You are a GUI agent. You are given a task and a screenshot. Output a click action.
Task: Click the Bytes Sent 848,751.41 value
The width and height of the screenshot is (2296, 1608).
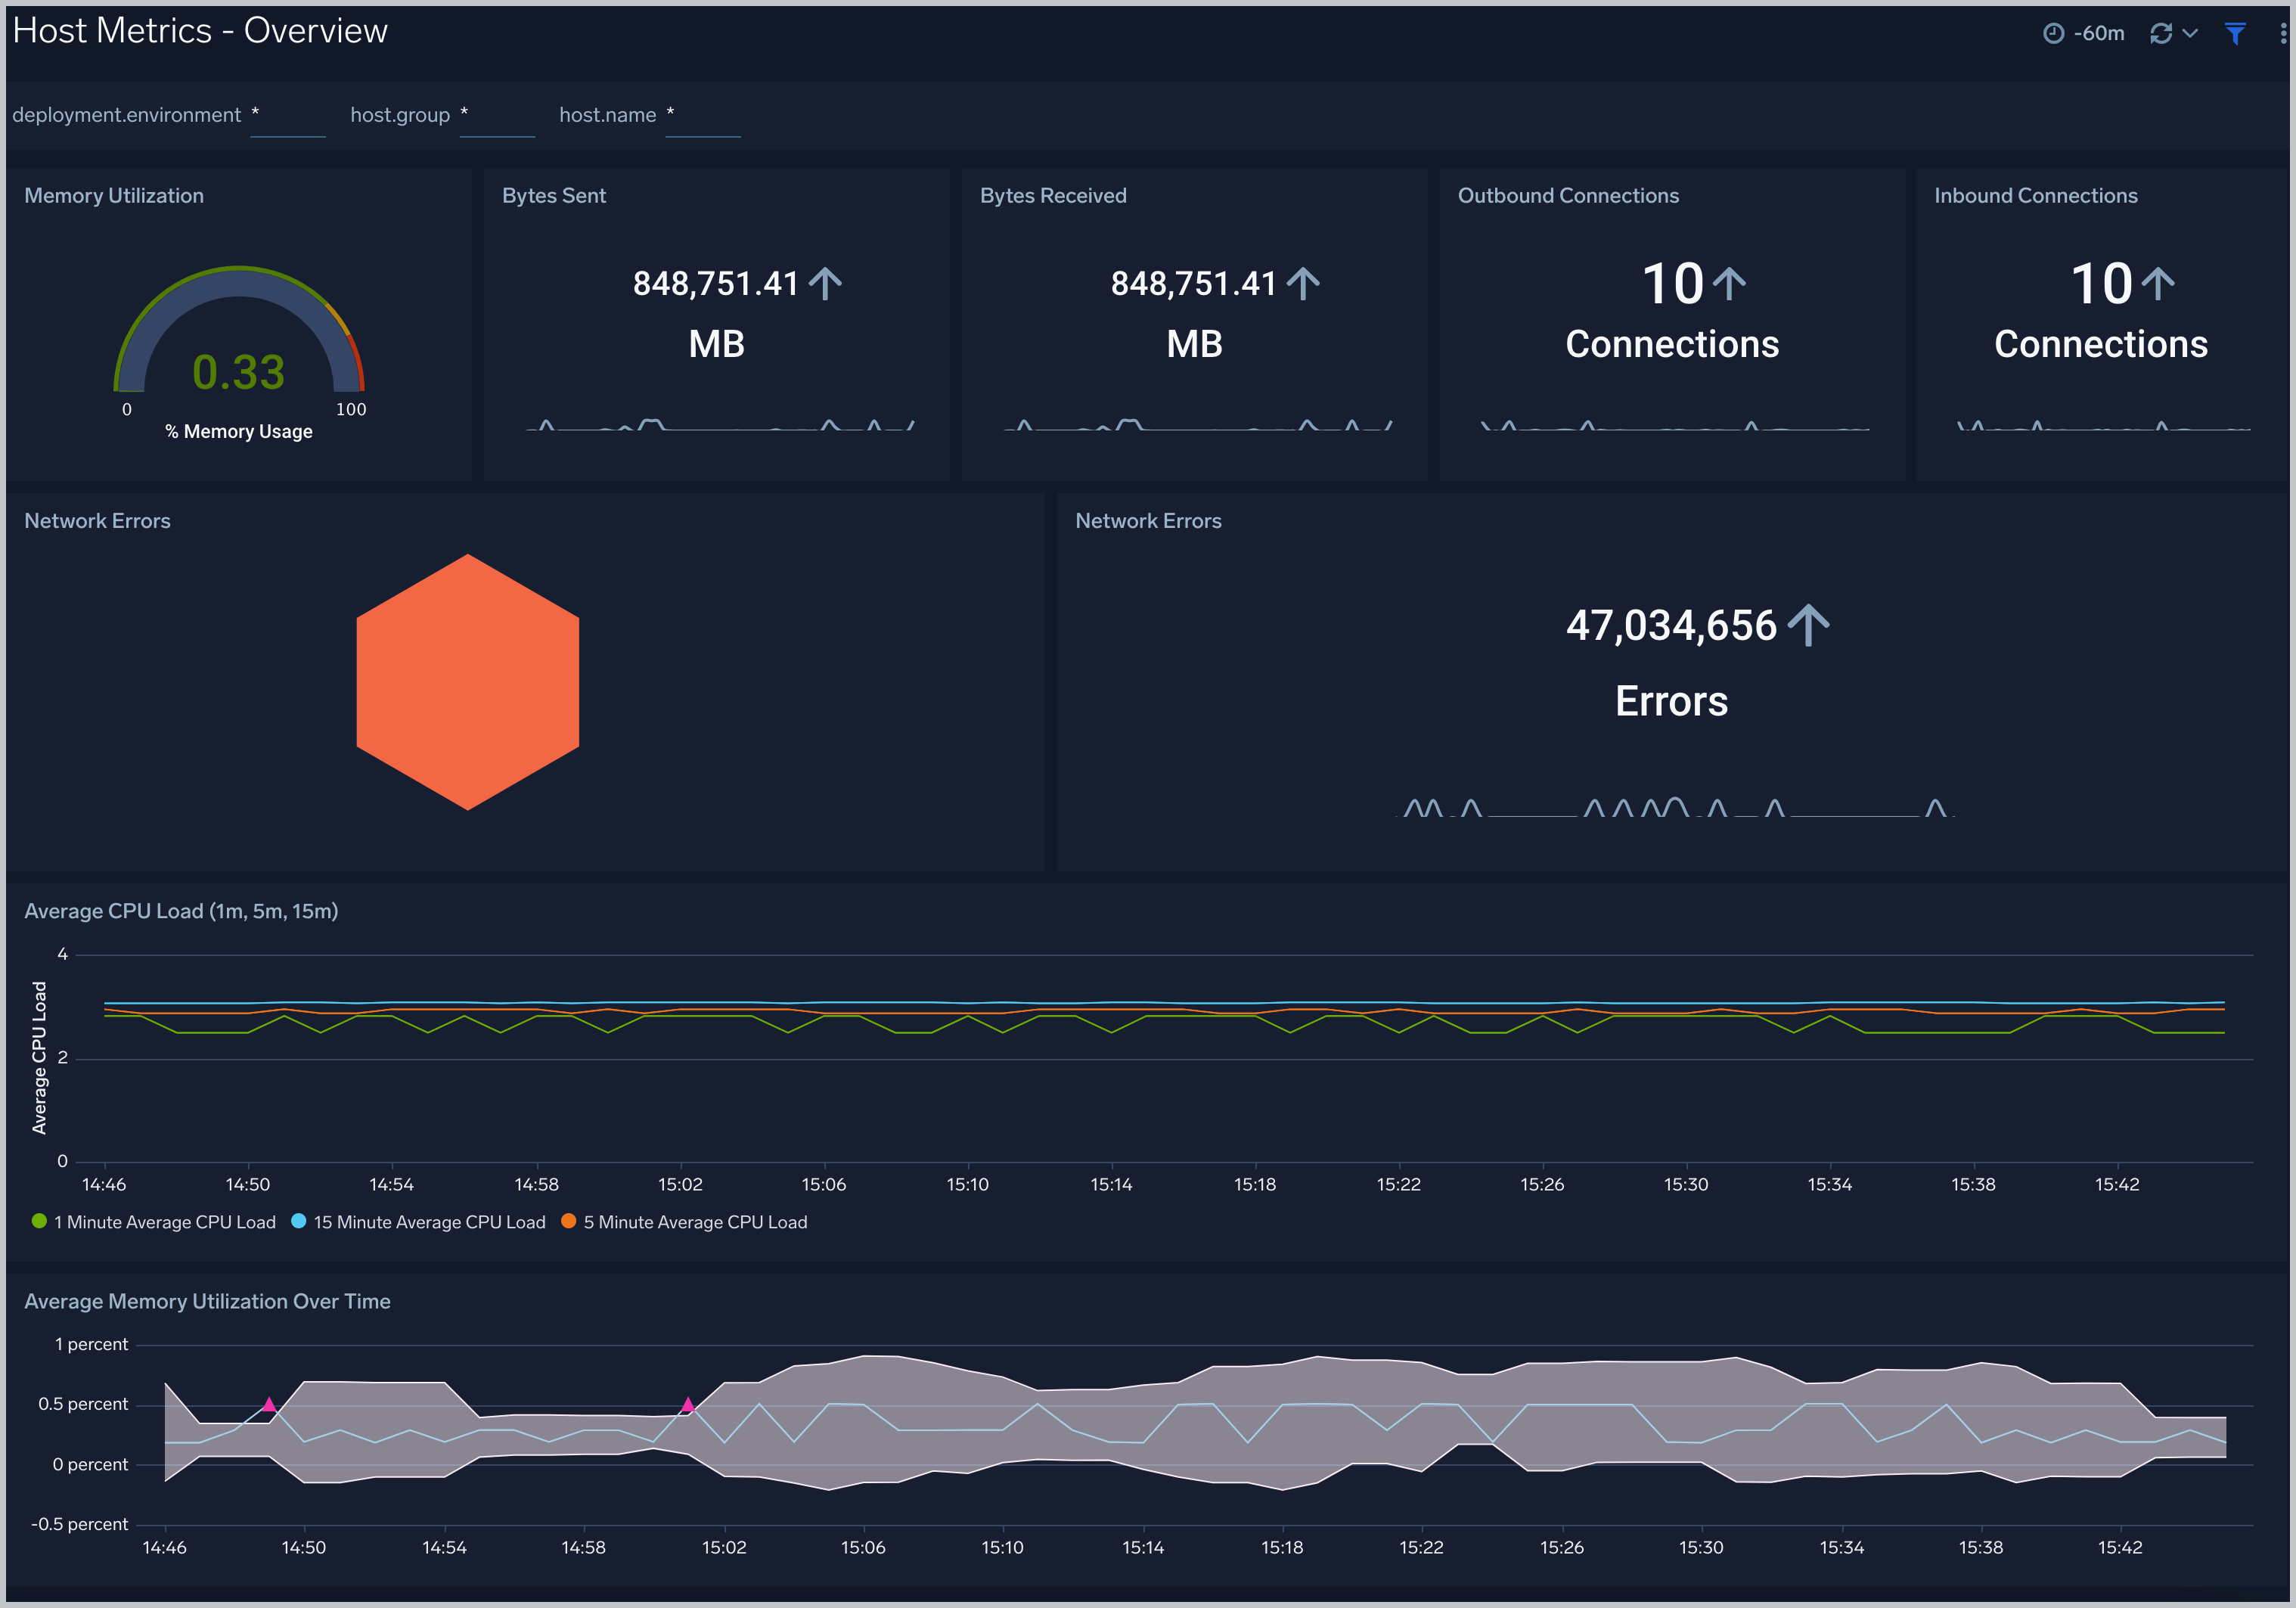[716, 284]
